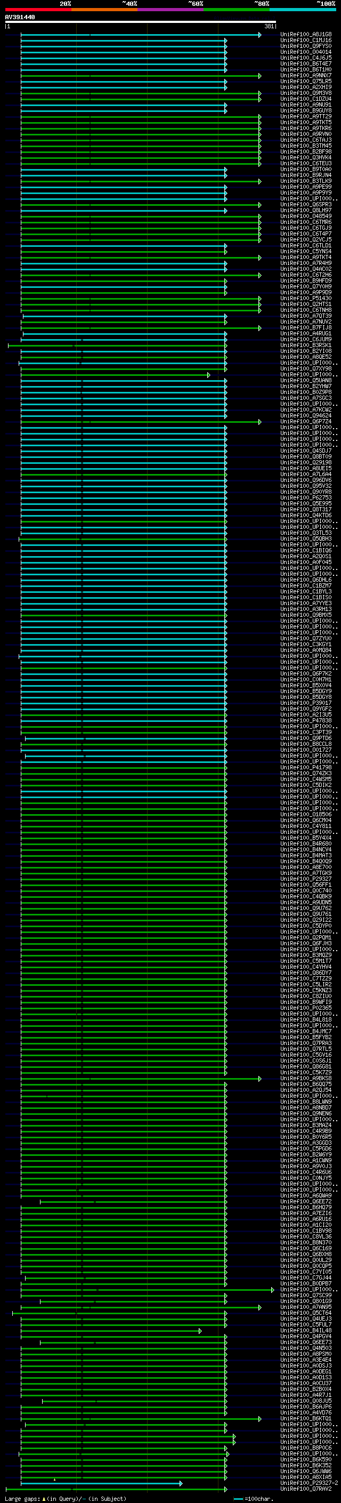Select the UniRef100_B4IL48 label
Viewport: 341px width, 1503px height.
306,1331
